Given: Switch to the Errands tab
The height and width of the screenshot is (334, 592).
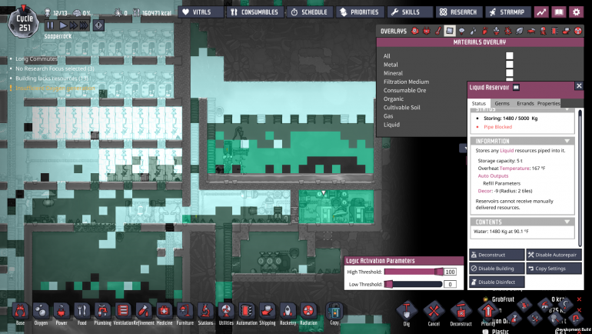Looking at the screenshot, I should click(525, 104).
